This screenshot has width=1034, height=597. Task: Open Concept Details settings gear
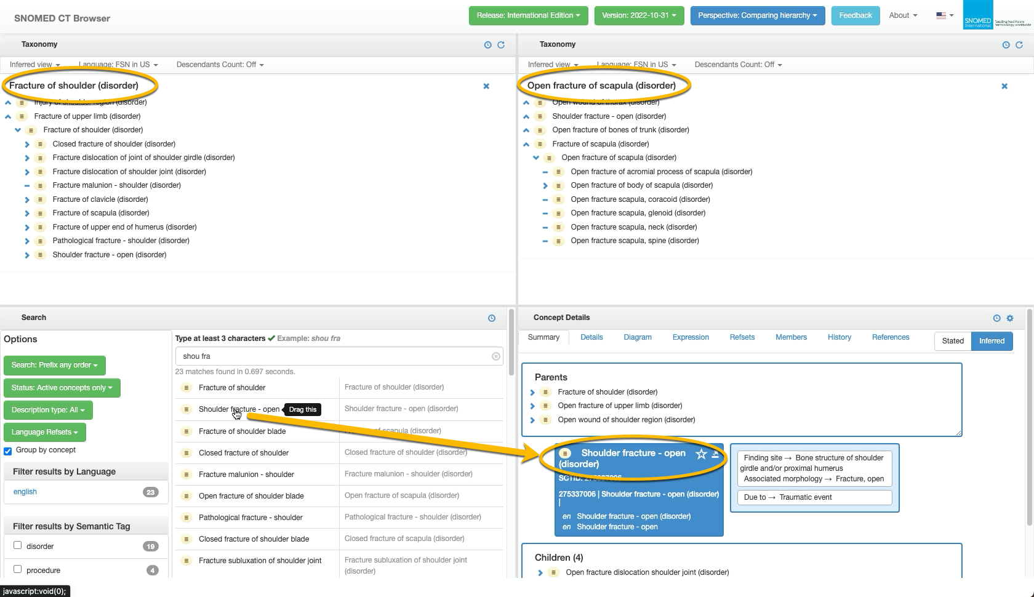(x=1010, y=318)
